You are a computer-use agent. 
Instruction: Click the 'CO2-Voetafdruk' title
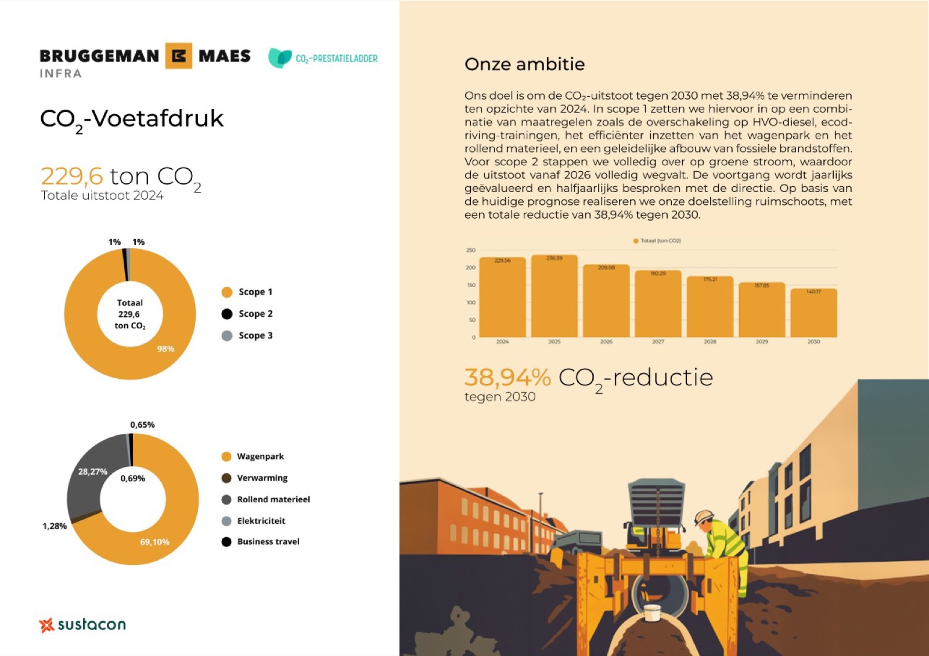tap(132, 119)
